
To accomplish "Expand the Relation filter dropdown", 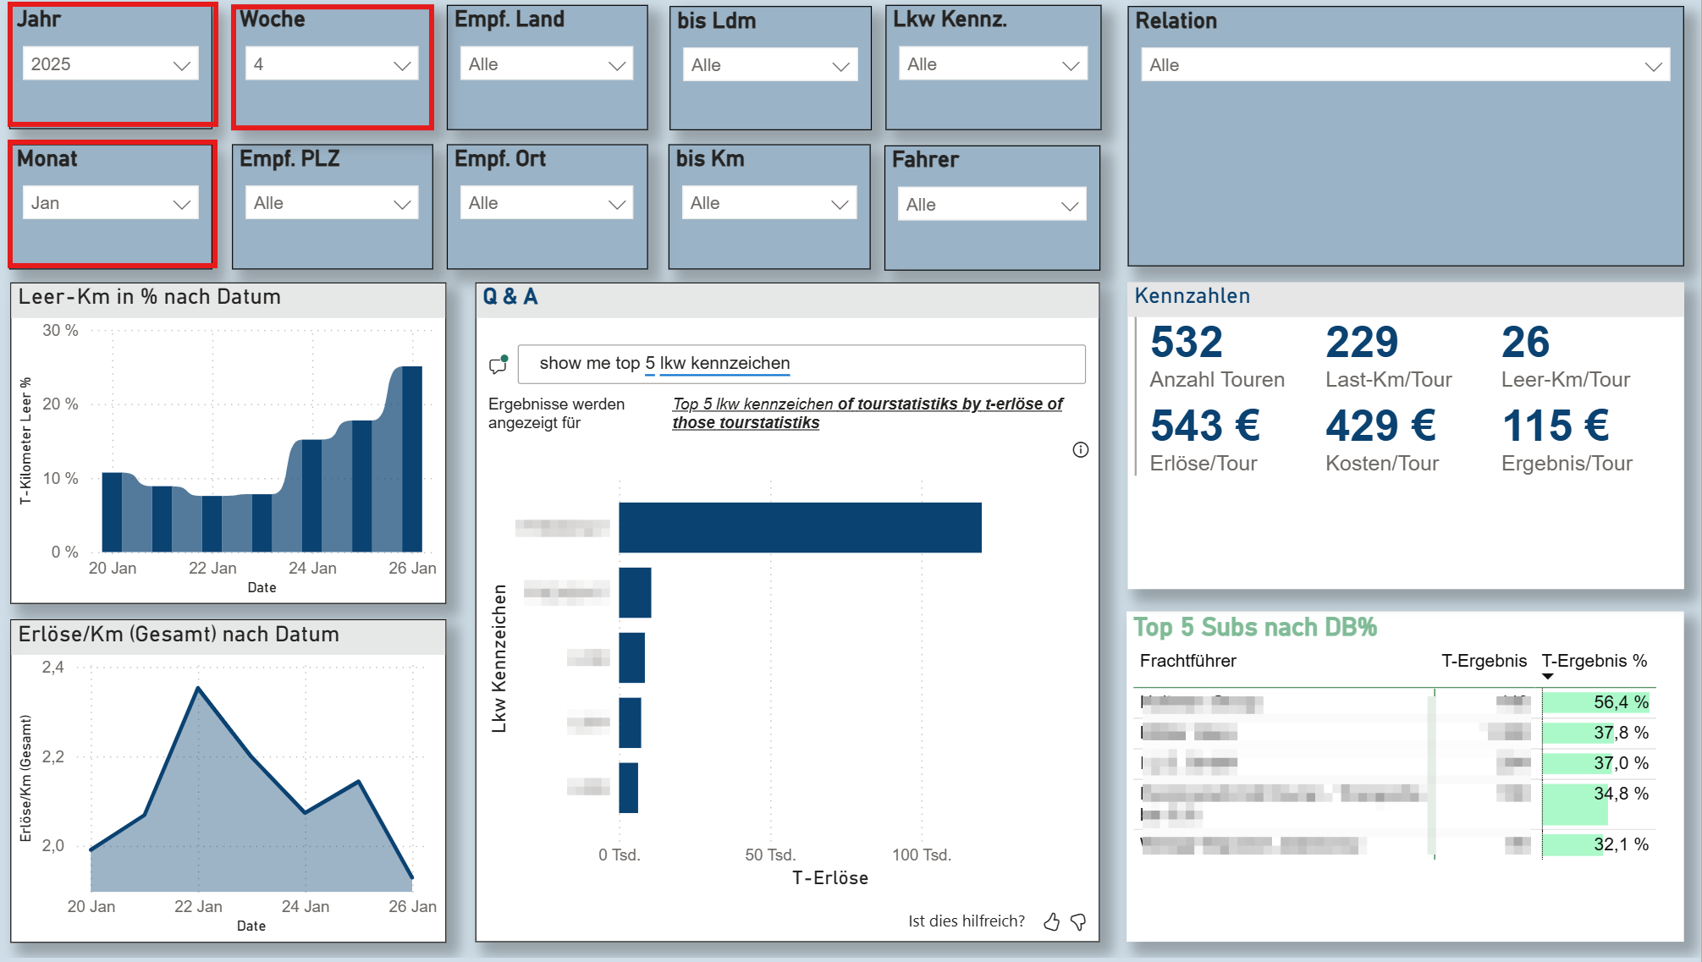I will point(1405,65).
